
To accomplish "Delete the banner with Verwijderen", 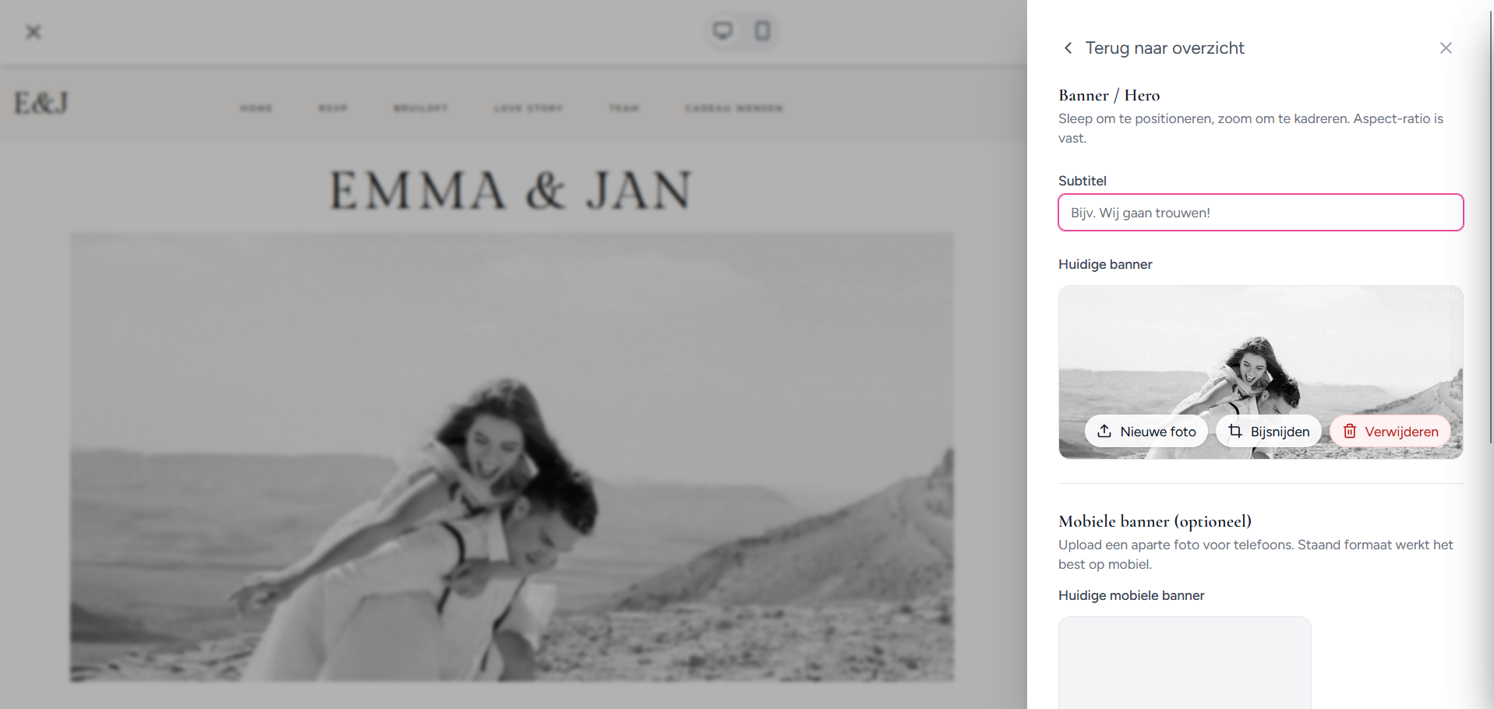I will tap(1390, 432).
